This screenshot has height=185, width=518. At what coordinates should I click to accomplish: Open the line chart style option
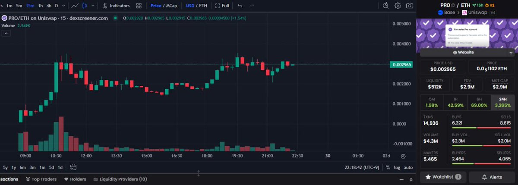tap(75, 6)
